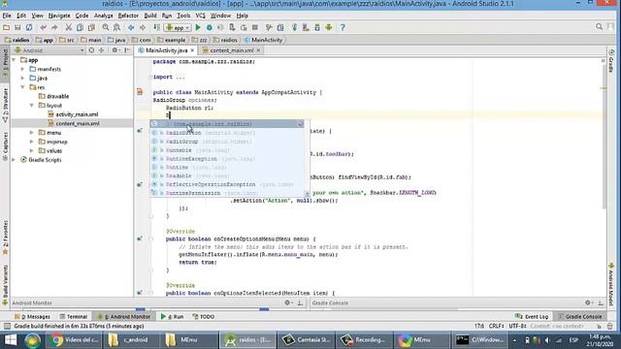
Task: Expand the values folder
Action: pyautogui.click(x=32, y=151)
